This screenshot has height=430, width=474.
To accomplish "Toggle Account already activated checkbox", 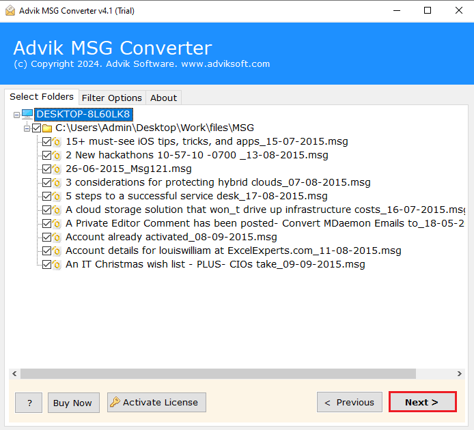I will tap(46, 238).
